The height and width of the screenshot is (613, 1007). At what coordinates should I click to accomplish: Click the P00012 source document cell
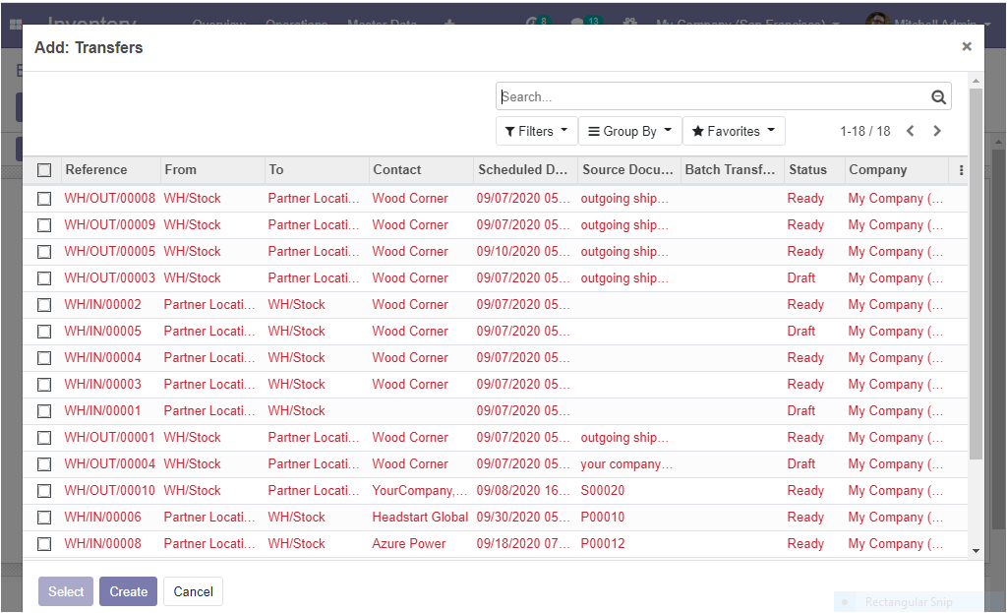click(x=603, y=543)
